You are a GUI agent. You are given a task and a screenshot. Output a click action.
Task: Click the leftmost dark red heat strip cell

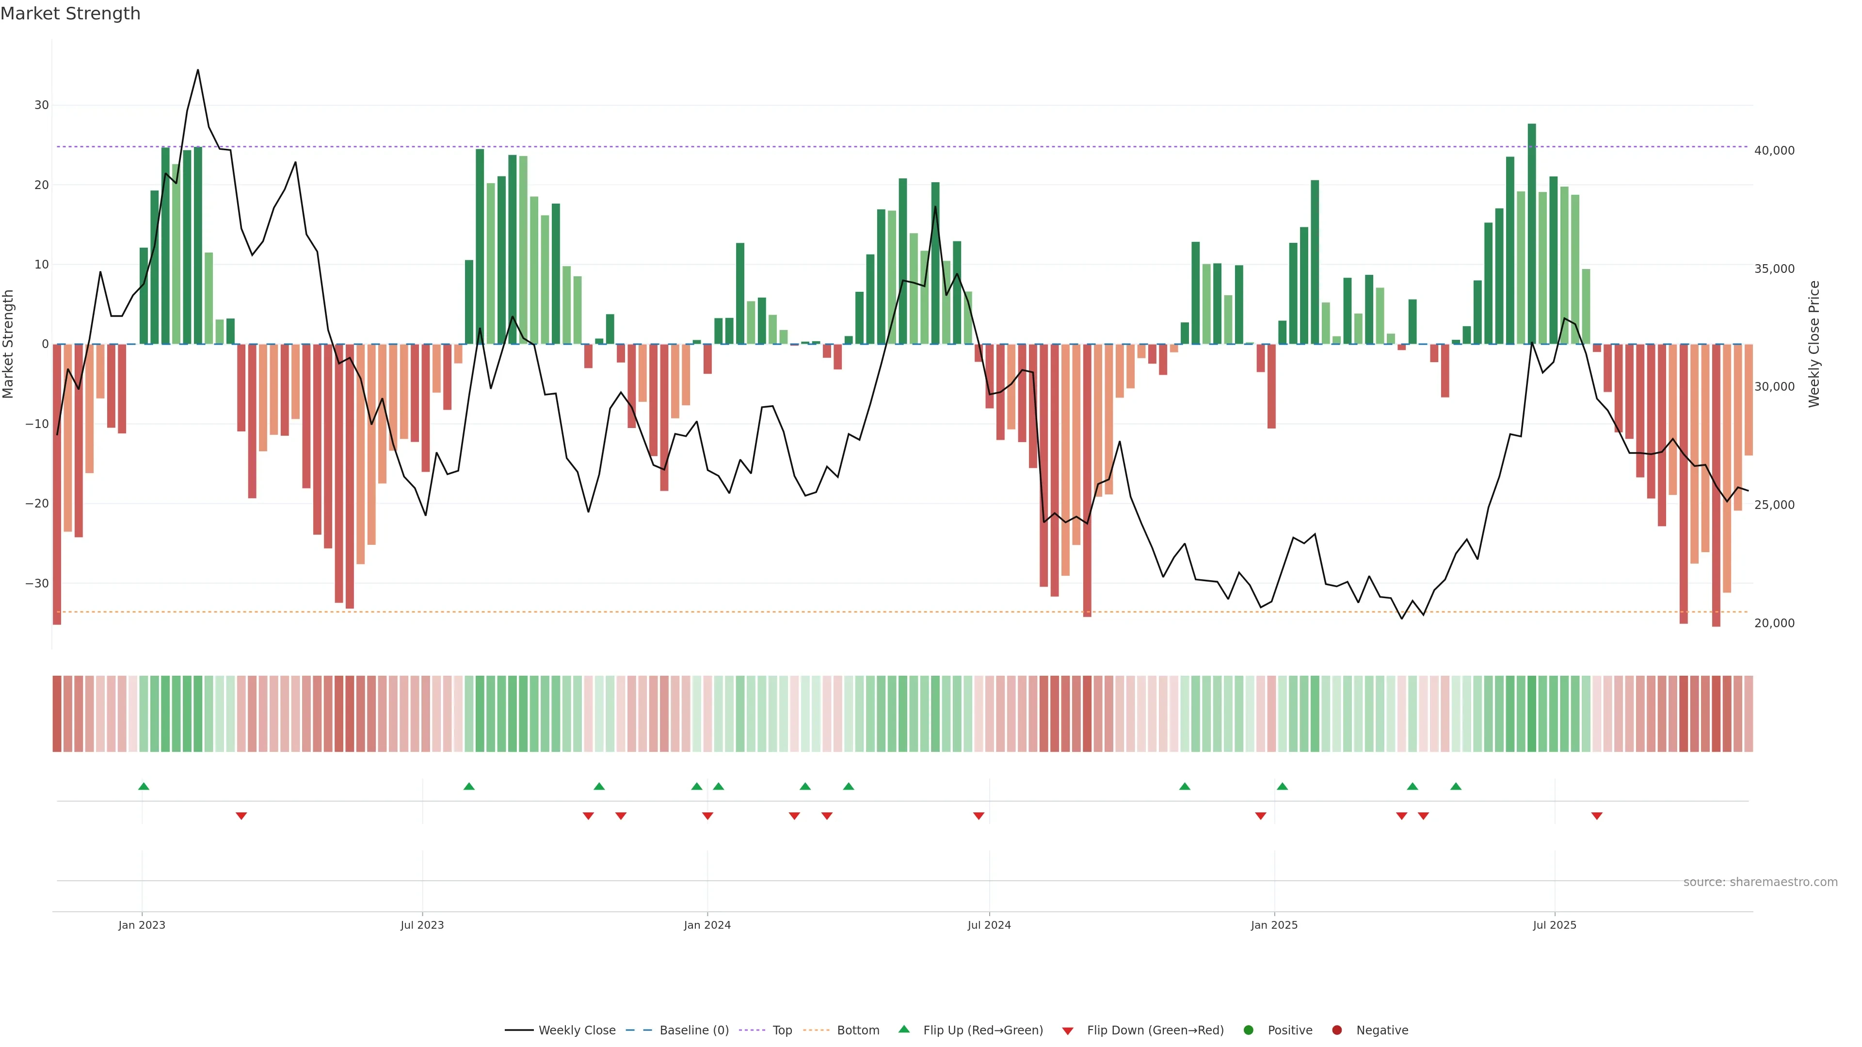tap(57, 713)
